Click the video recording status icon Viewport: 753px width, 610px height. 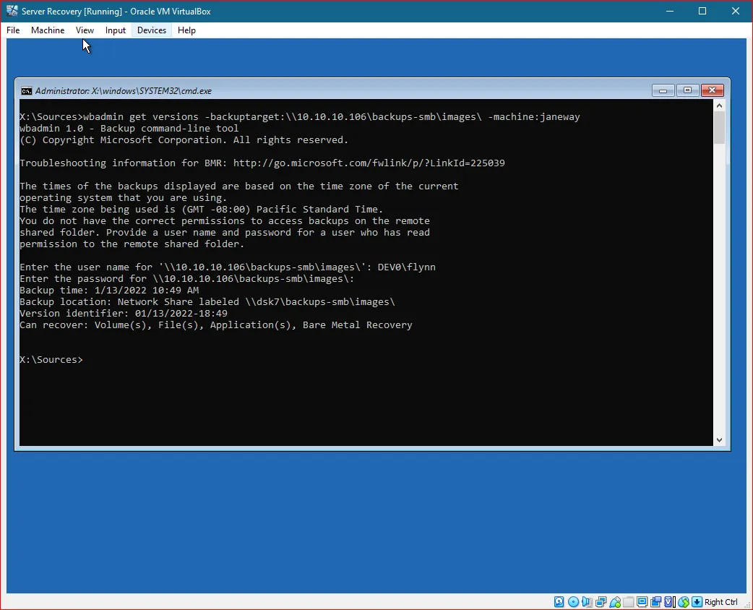pyautogui.click(x=655, y=601)
